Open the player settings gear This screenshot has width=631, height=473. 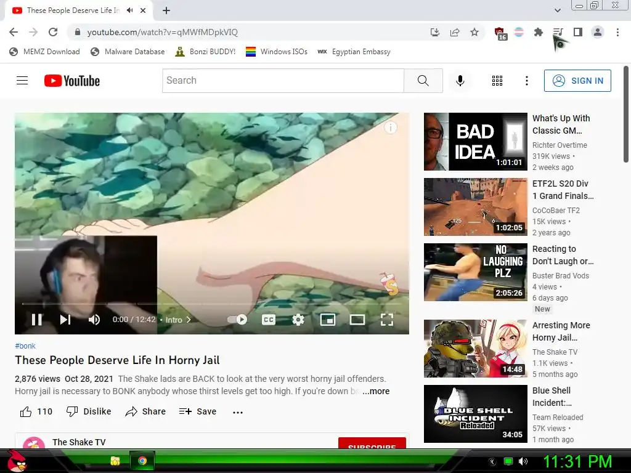pos(298,320)
